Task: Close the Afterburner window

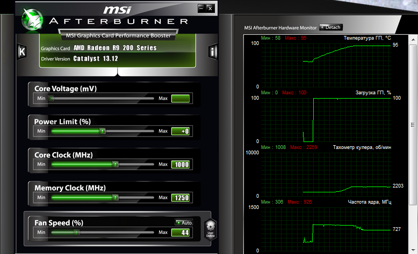Action: [210, 8]
